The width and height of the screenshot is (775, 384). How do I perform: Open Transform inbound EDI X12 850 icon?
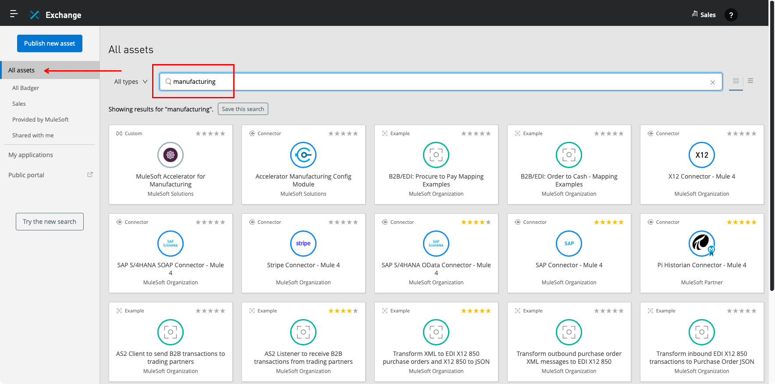(702, 332)
